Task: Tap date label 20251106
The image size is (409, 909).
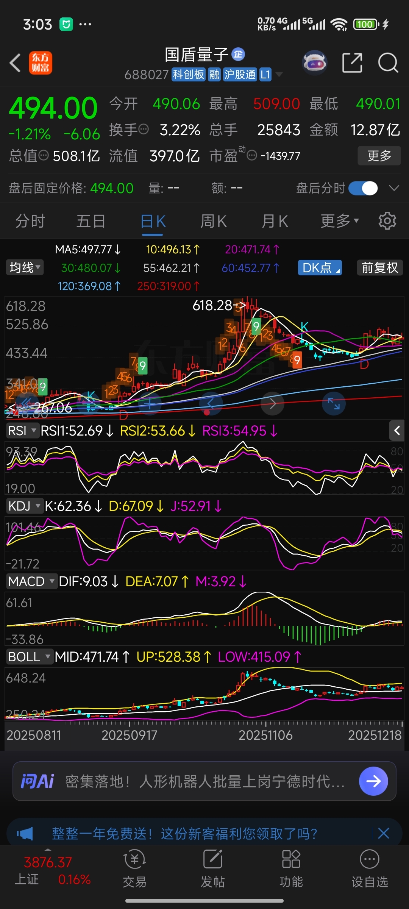Action: pos(265,735)
